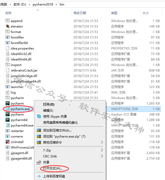Screen dimensions: 165x180
Task: Click the JAR 文件 type cell
Action: pyautogui.click(x=117, y=70)
